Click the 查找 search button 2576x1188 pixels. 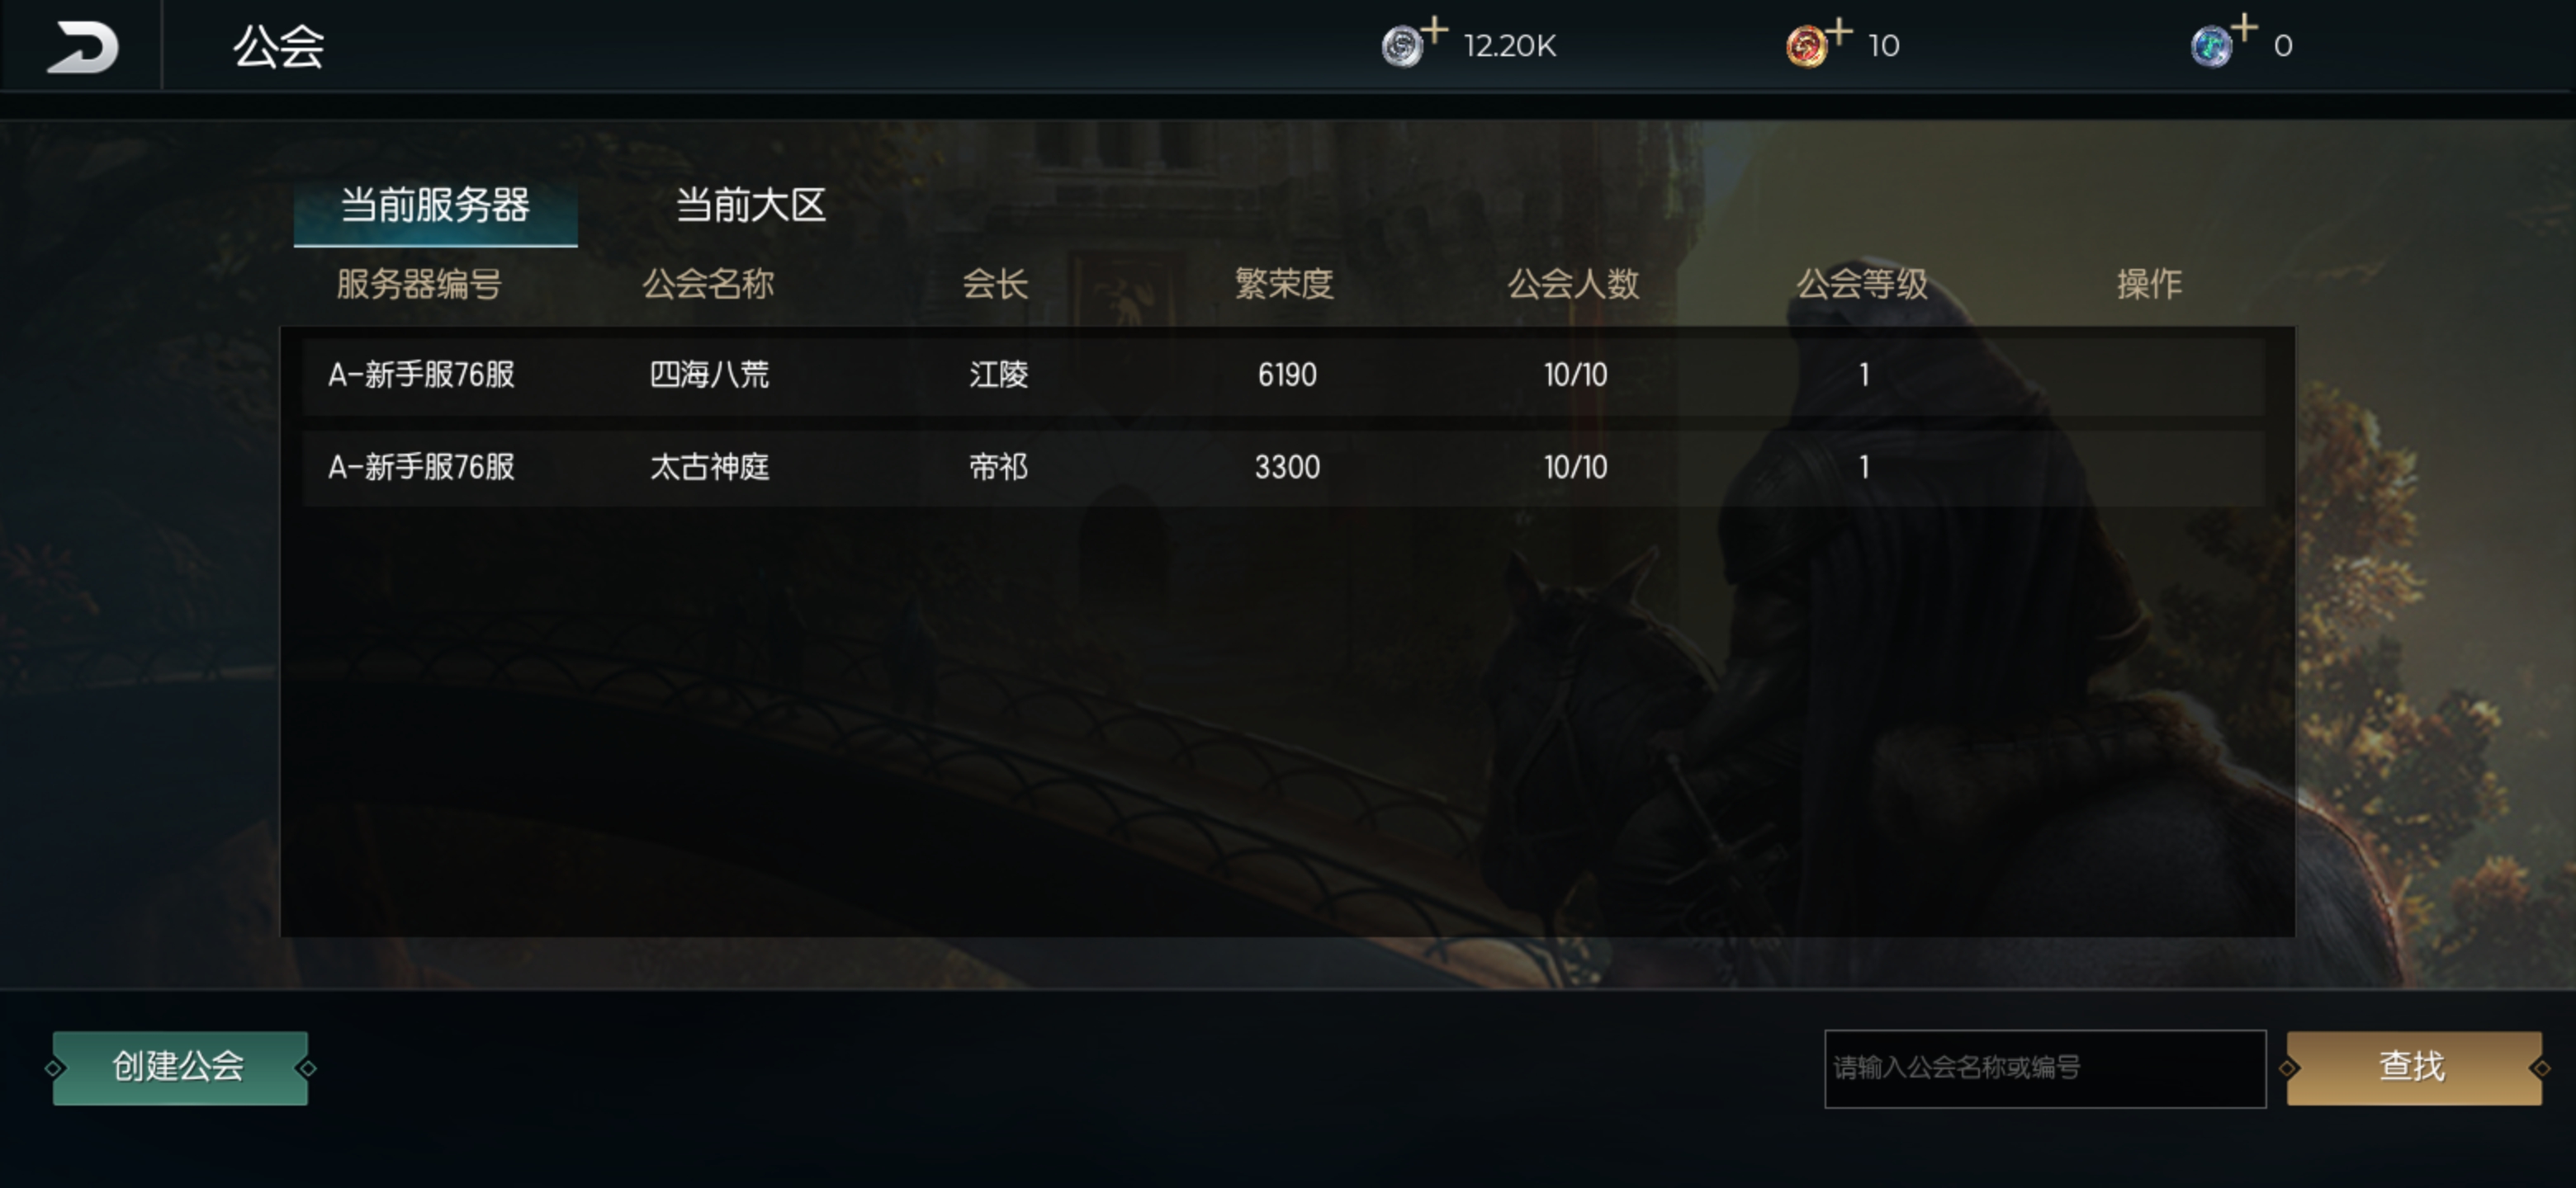[x=2413, y=1067]
